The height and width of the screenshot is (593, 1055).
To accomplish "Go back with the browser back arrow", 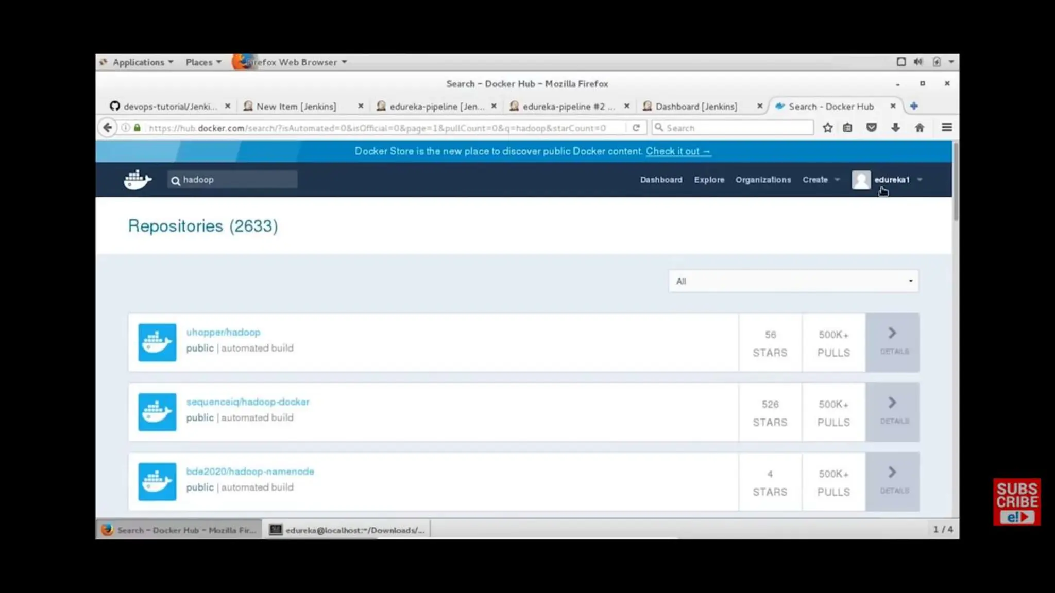I will point(107,128).
